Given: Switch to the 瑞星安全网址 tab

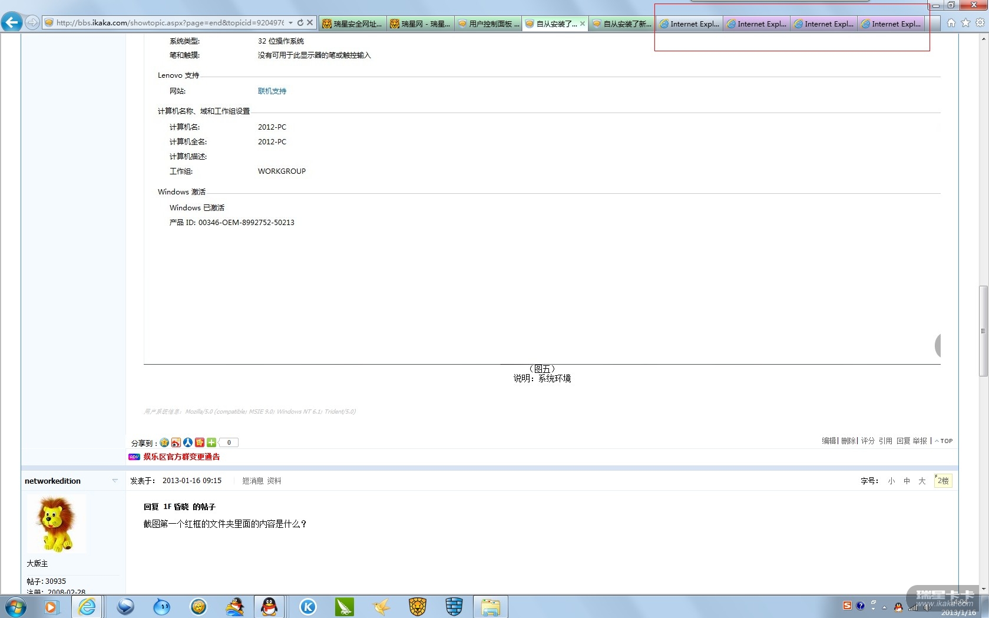Looking at the screenshot, I should tap(352, 24).
